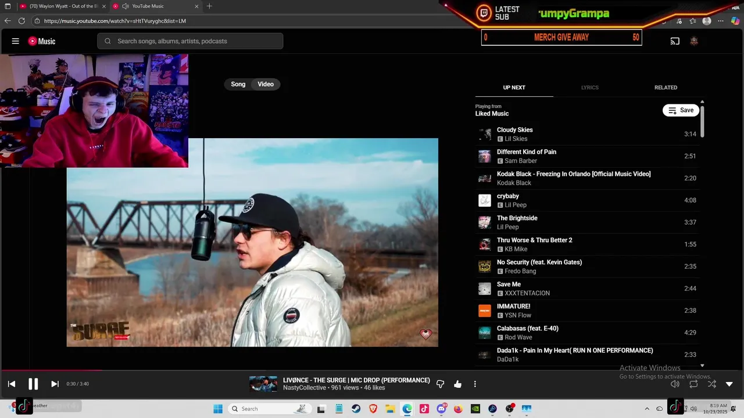Open Discord from the taskbar
Screen dimensions: 744x418
442,409
